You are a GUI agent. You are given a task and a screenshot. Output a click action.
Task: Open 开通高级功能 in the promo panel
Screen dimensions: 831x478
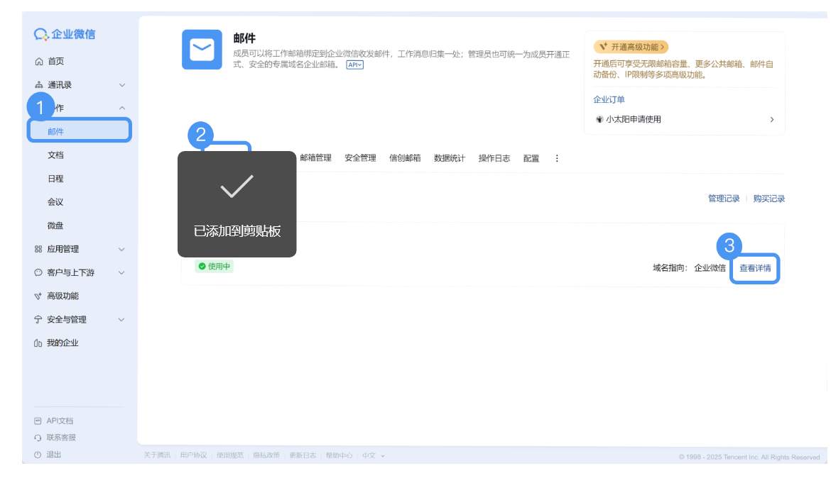tap(631, 45)
